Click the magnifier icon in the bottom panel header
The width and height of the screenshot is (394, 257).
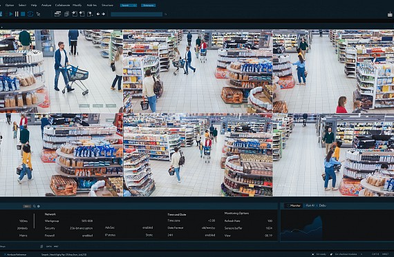[x=35, y=206]
